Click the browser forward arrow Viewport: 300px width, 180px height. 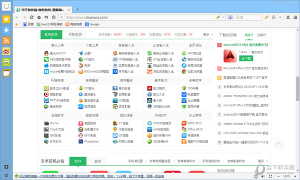pyautogui.click(x=24, y=17)
